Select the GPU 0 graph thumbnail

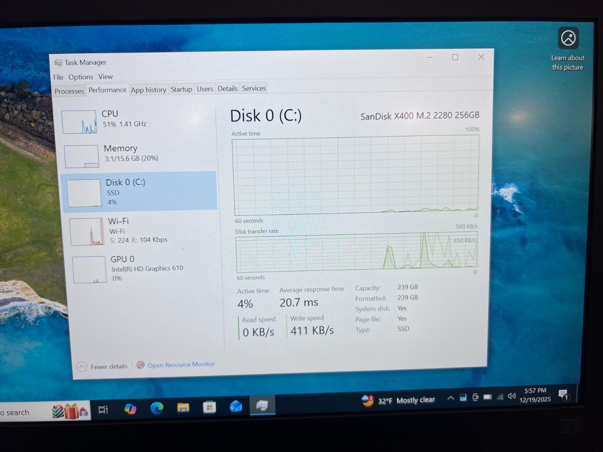tap(89, 270)
